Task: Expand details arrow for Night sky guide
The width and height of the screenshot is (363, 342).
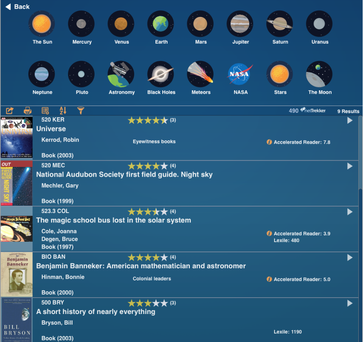Action: pyautogui.click(x=350, y=166)
